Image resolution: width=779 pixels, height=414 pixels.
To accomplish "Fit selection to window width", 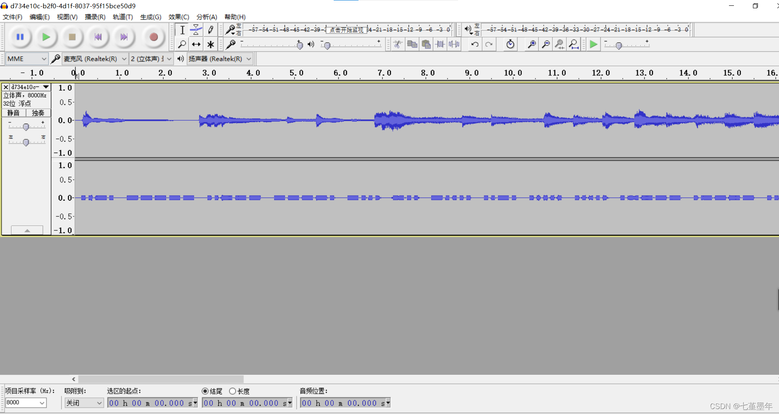I will [559, 44].
